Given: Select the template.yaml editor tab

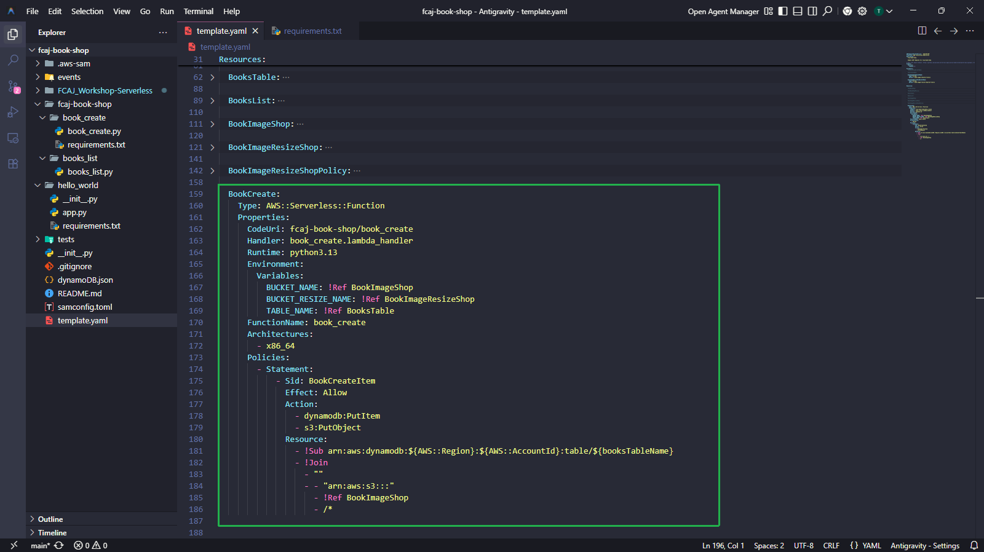Looking at the screenshot, I should tap(221, 31).
